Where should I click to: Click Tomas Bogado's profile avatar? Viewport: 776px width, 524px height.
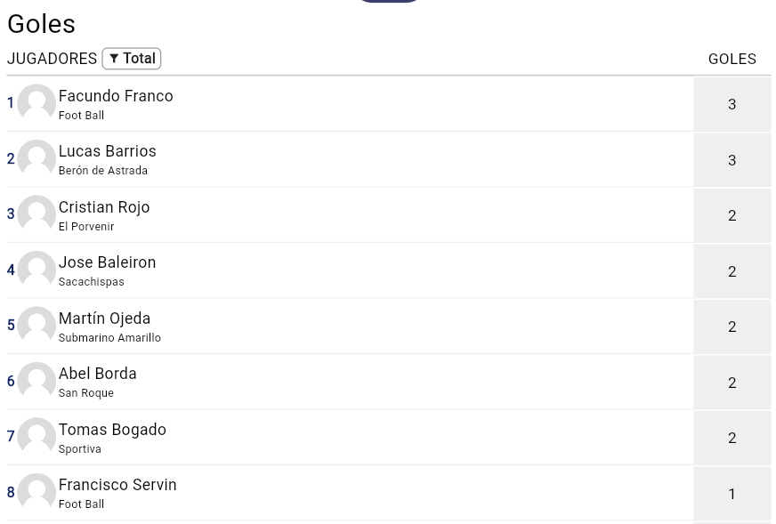click(36, 437)
